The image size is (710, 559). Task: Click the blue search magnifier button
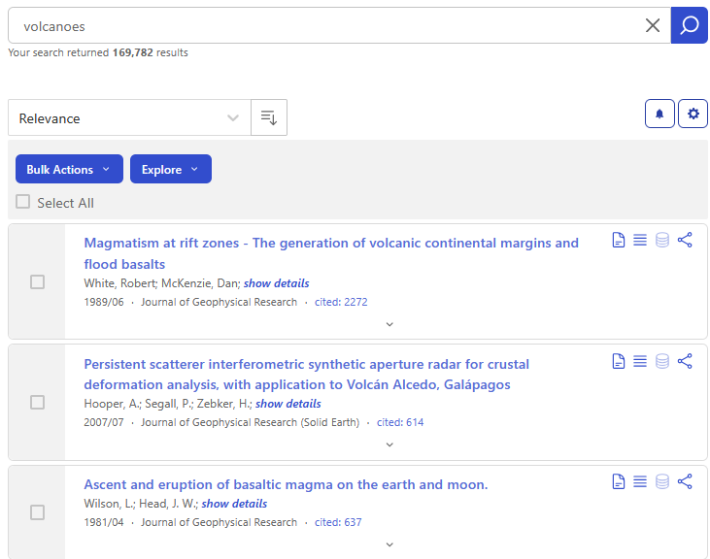point(689,25)
